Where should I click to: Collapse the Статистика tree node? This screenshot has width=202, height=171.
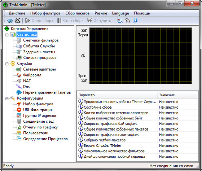click(7, 35)
